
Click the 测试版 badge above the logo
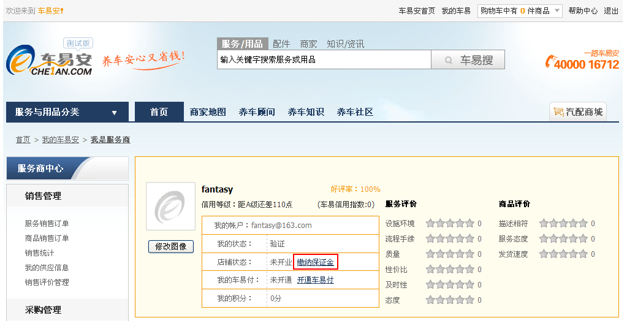[x=78, y=44]
